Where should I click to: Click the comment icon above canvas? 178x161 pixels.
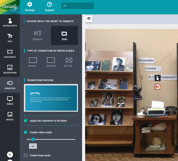(89, 19)
